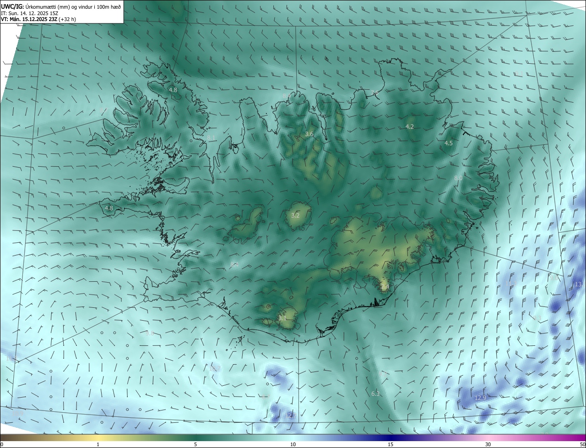Click the "3.2" value label on the map

pyautogui.click(x=295, y=215)
